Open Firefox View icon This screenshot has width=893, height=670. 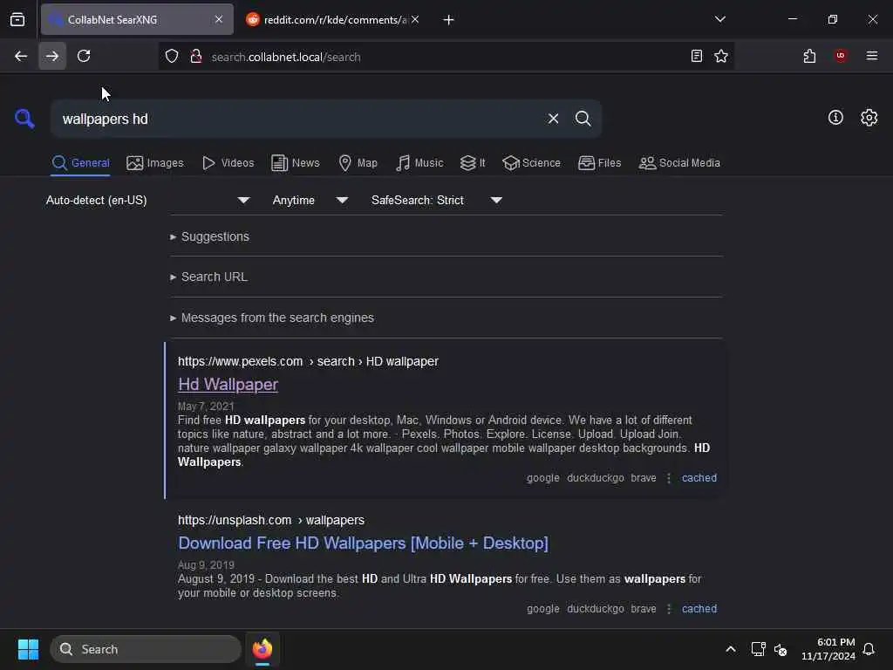point(17,20)
